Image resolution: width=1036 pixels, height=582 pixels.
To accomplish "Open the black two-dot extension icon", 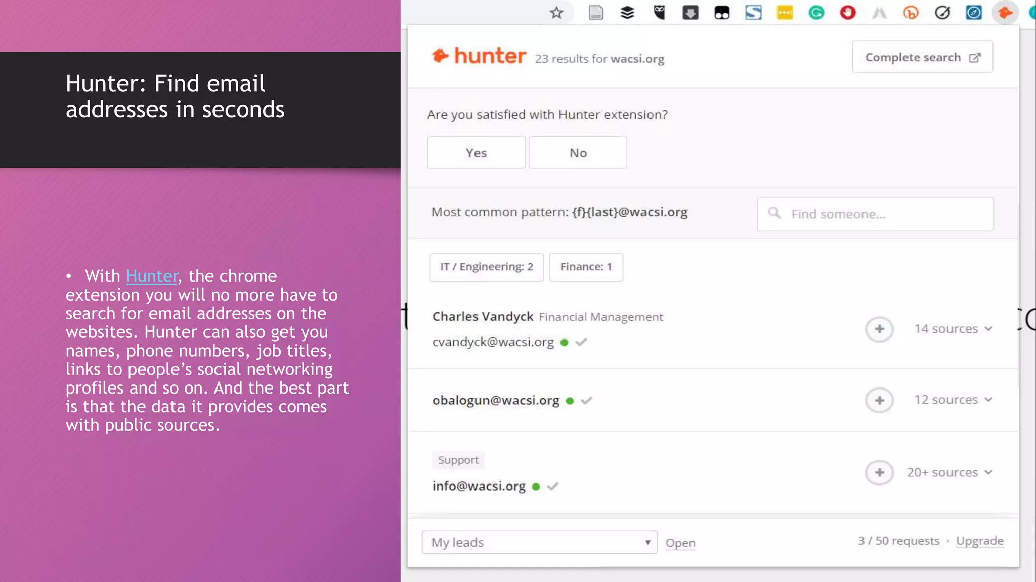I will coord(722,13).
